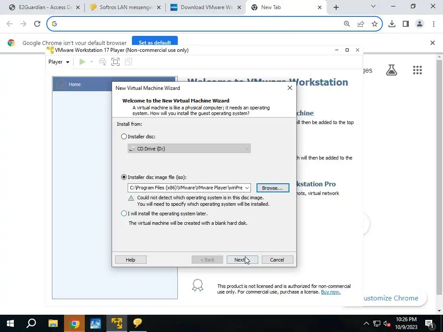Screen dimensions: 443x332
Task: Click the VMware license ribbon icon
Action: pos(197,285)
